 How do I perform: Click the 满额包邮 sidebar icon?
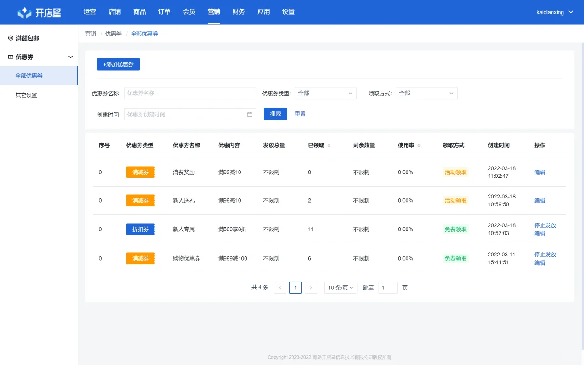tap(10, 38)
